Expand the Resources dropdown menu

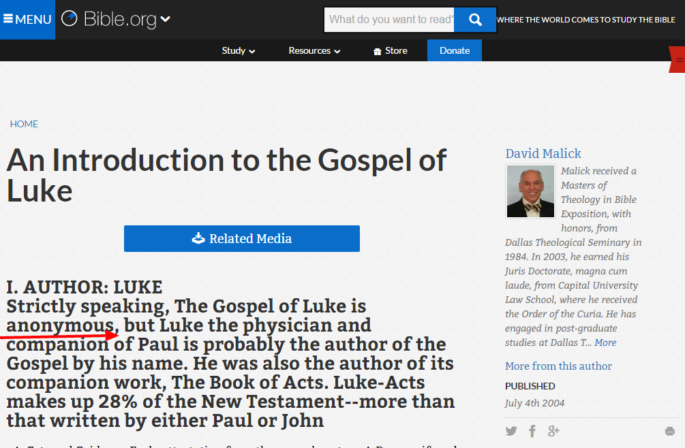(x=314, y=50)
